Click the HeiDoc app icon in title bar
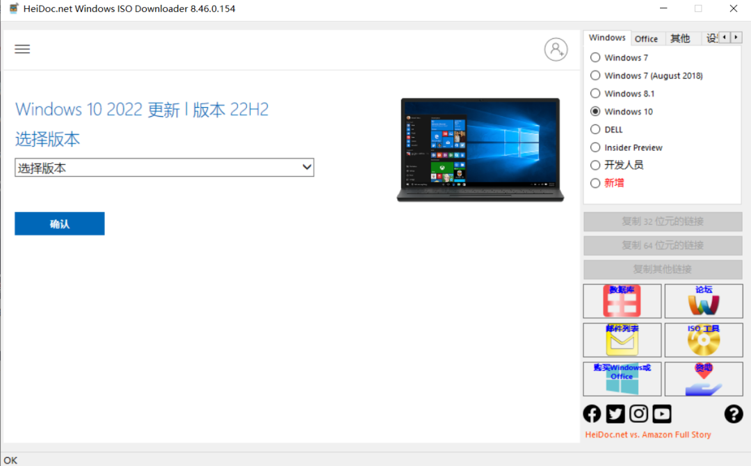The height and width of the screenshot is (466, 751). pyautogui.click(x=13, y=8)
